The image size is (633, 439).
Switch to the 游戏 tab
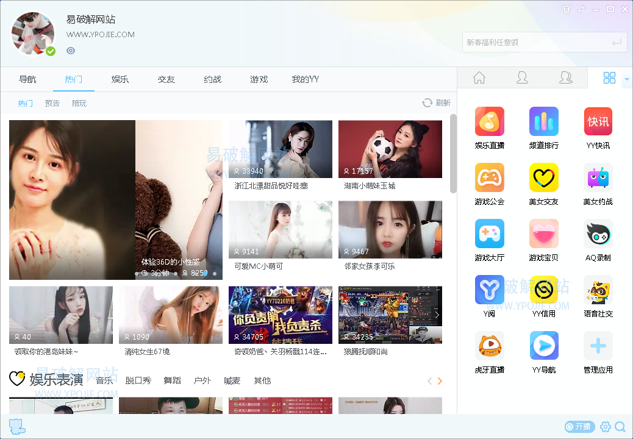pos(259,79)
